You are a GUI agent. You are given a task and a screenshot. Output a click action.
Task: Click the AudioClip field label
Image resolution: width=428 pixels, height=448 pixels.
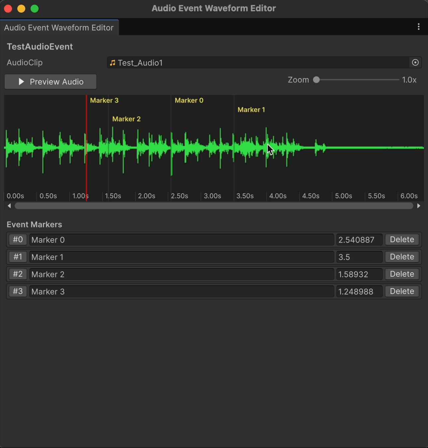point(25,62)
